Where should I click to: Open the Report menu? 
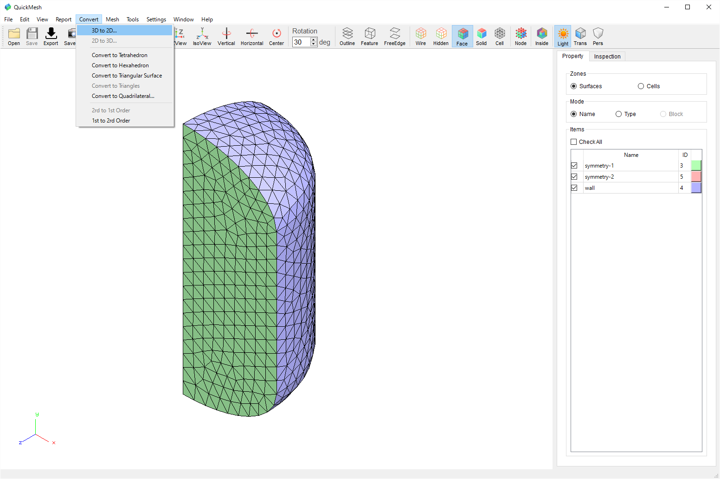click(64, 19)
